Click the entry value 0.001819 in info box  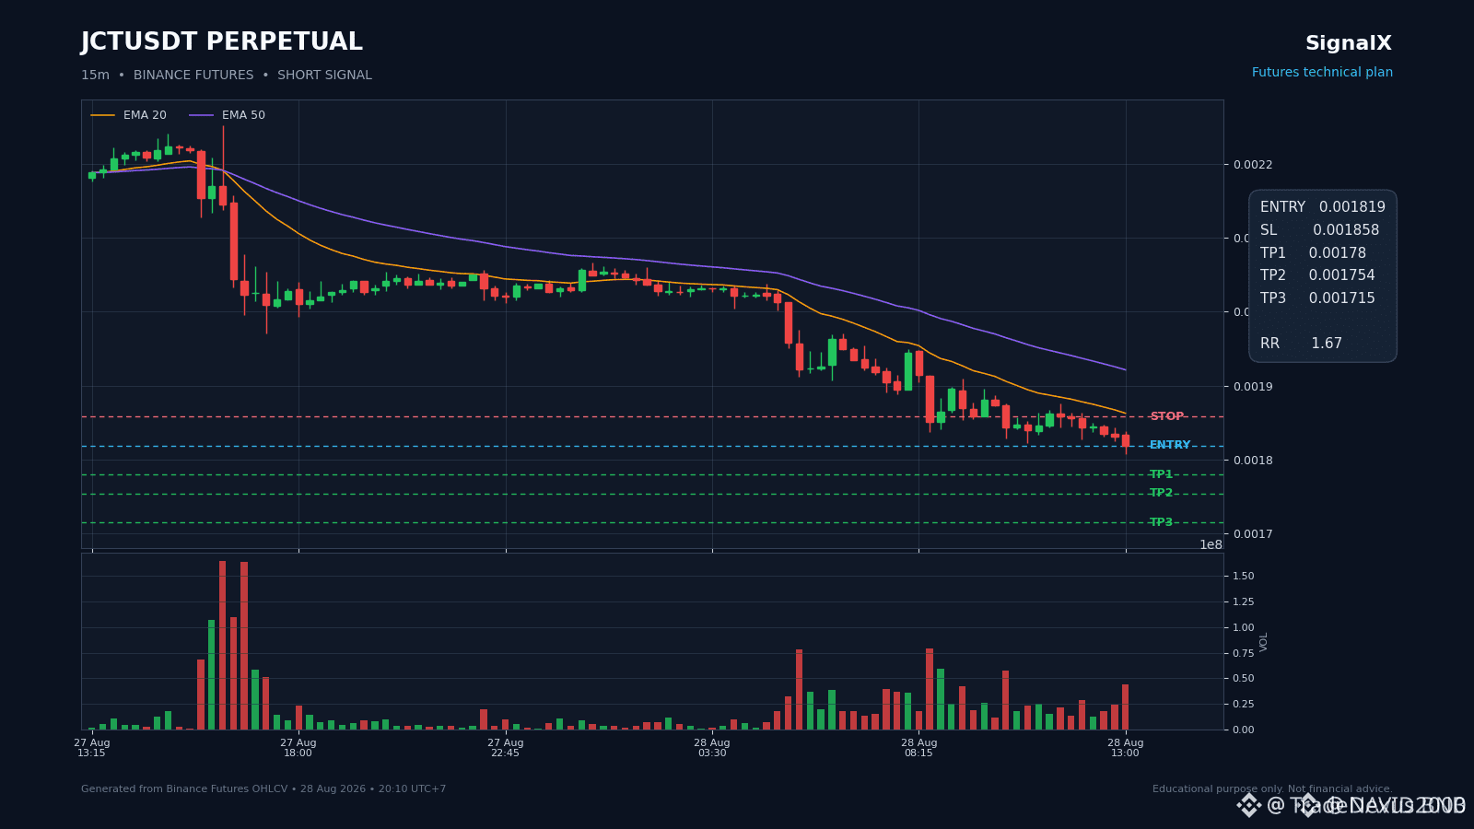1351,207
